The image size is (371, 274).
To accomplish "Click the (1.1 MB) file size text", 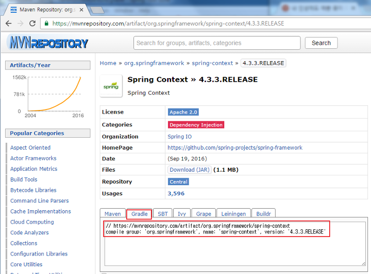I will coord(226,170).
